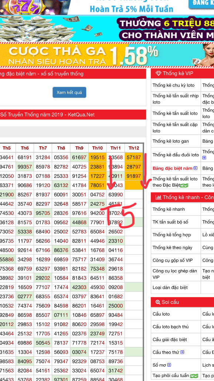
Task: Click green cell 84095 in Th6
Action: [25, 361]
